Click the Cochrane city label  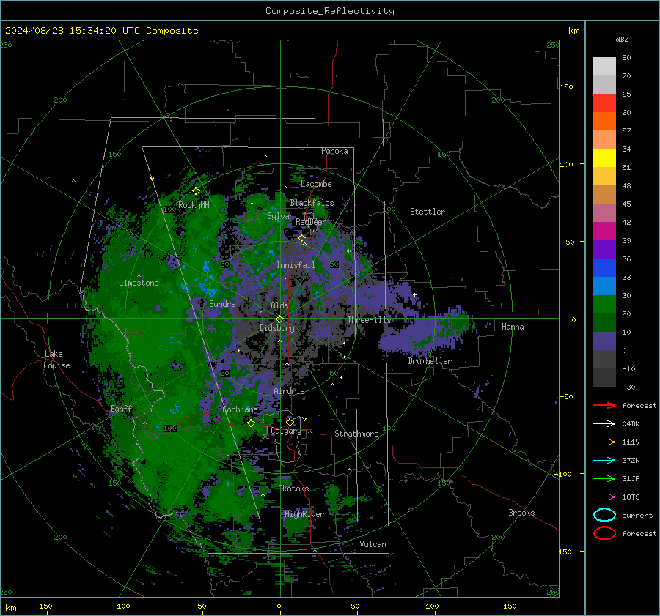(x=240, y=409)
